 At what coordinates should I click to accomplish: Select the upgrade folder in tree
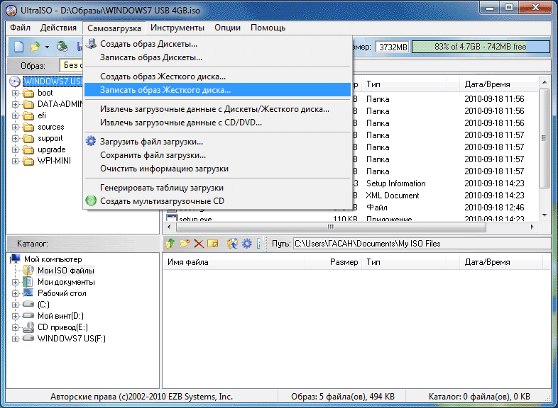[x=52, y=150]
